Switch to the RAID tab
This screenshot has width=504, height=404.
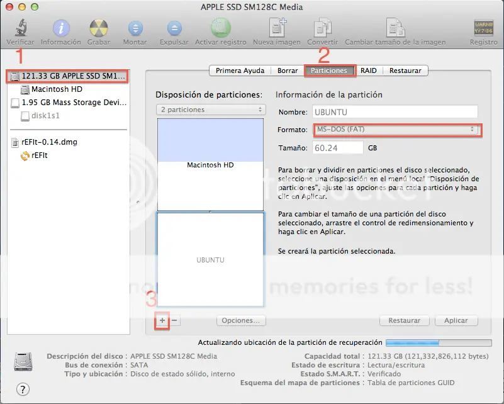(368, 70)
